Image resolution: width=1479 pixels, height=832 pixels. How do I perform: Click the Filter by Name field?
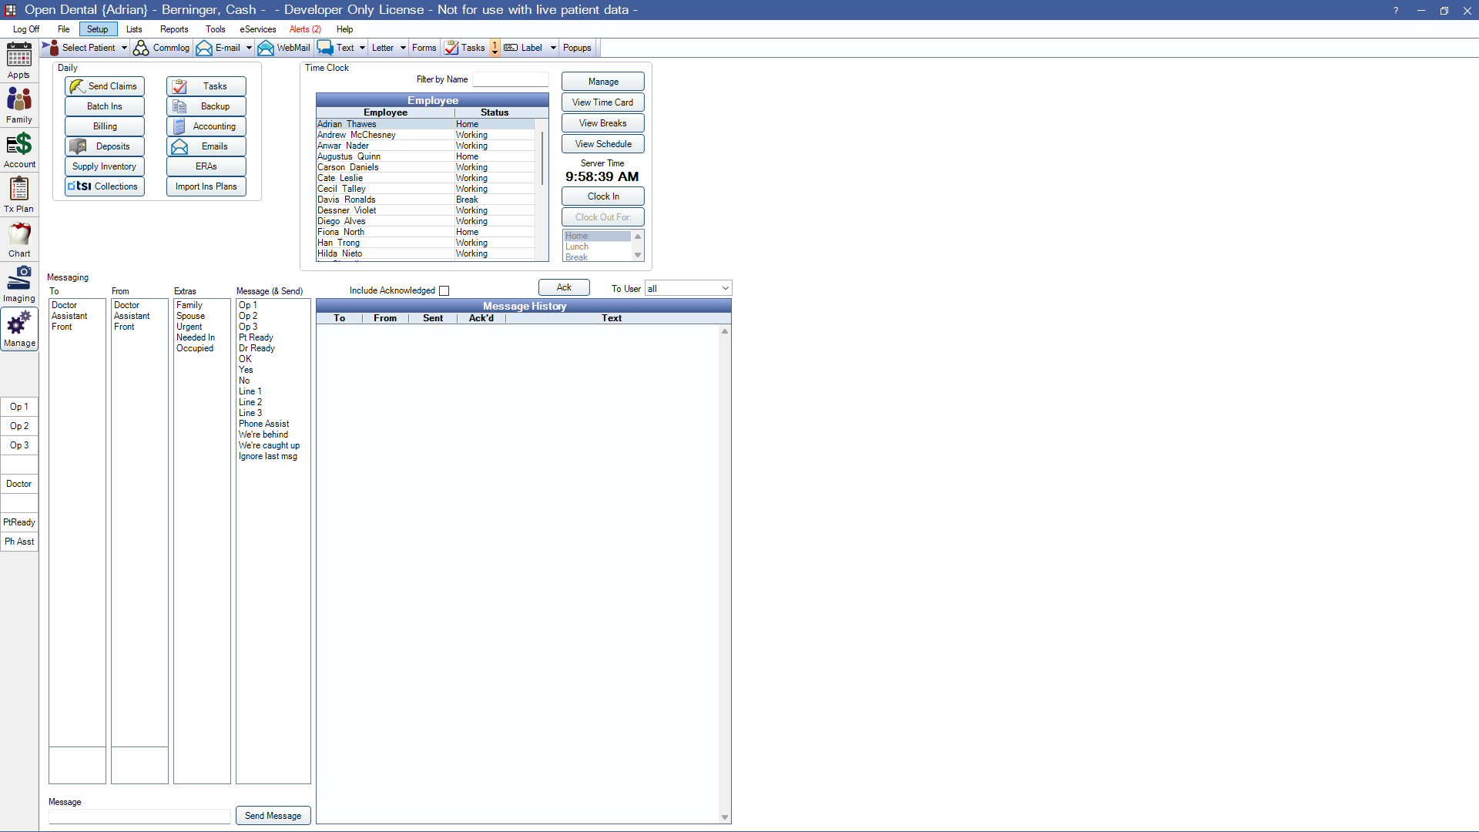point(510,79)
